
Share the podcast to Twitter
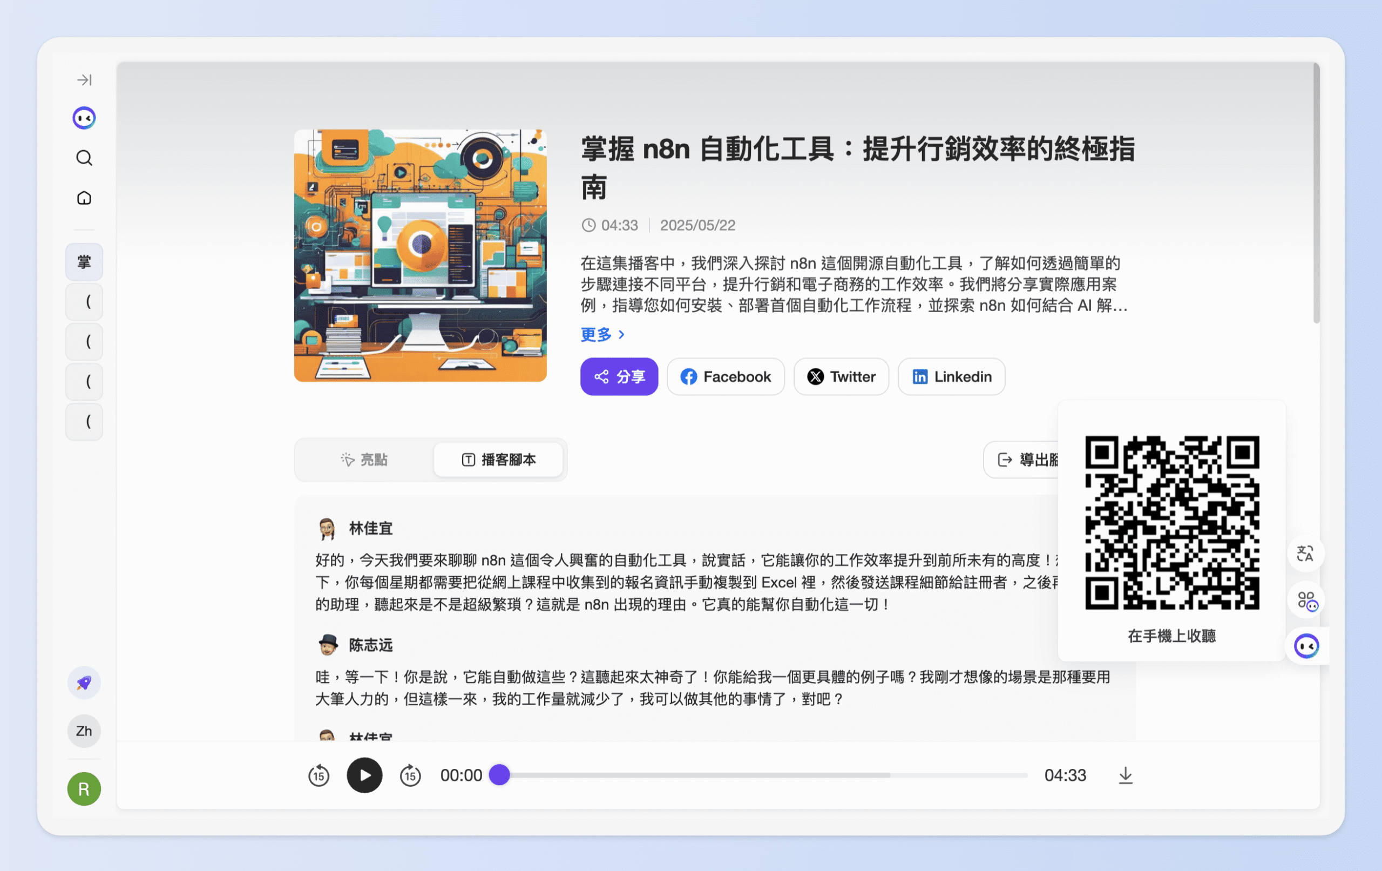click(842, 377)
